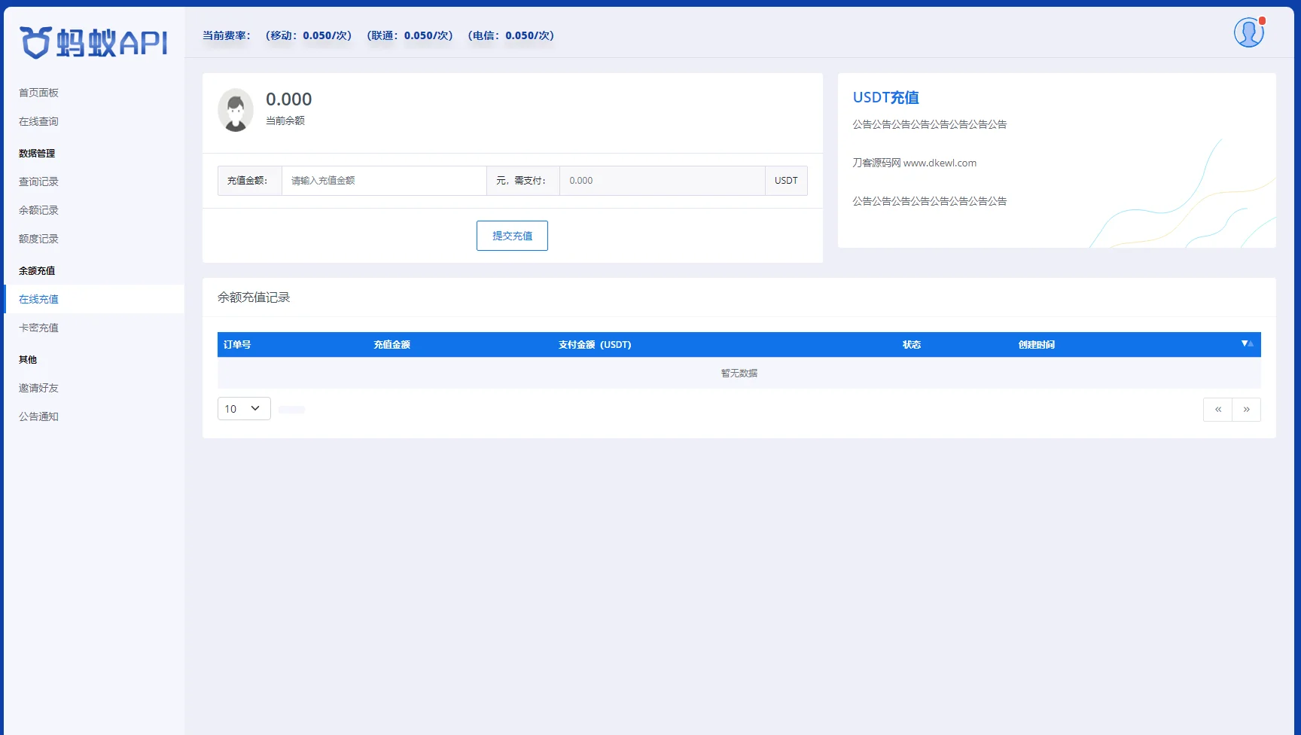
Task: Open the www.dkewl.com link
Action: coord(939,162)
